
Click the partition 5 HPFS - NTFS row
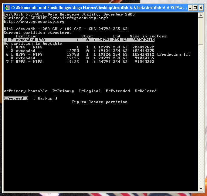click(x=79, y=47)
